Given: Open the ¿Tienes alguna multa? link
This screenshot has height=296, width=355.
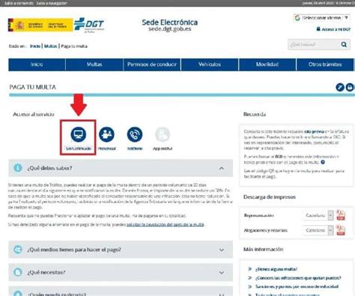Looking at the screenshot, I should click(276, 269).
